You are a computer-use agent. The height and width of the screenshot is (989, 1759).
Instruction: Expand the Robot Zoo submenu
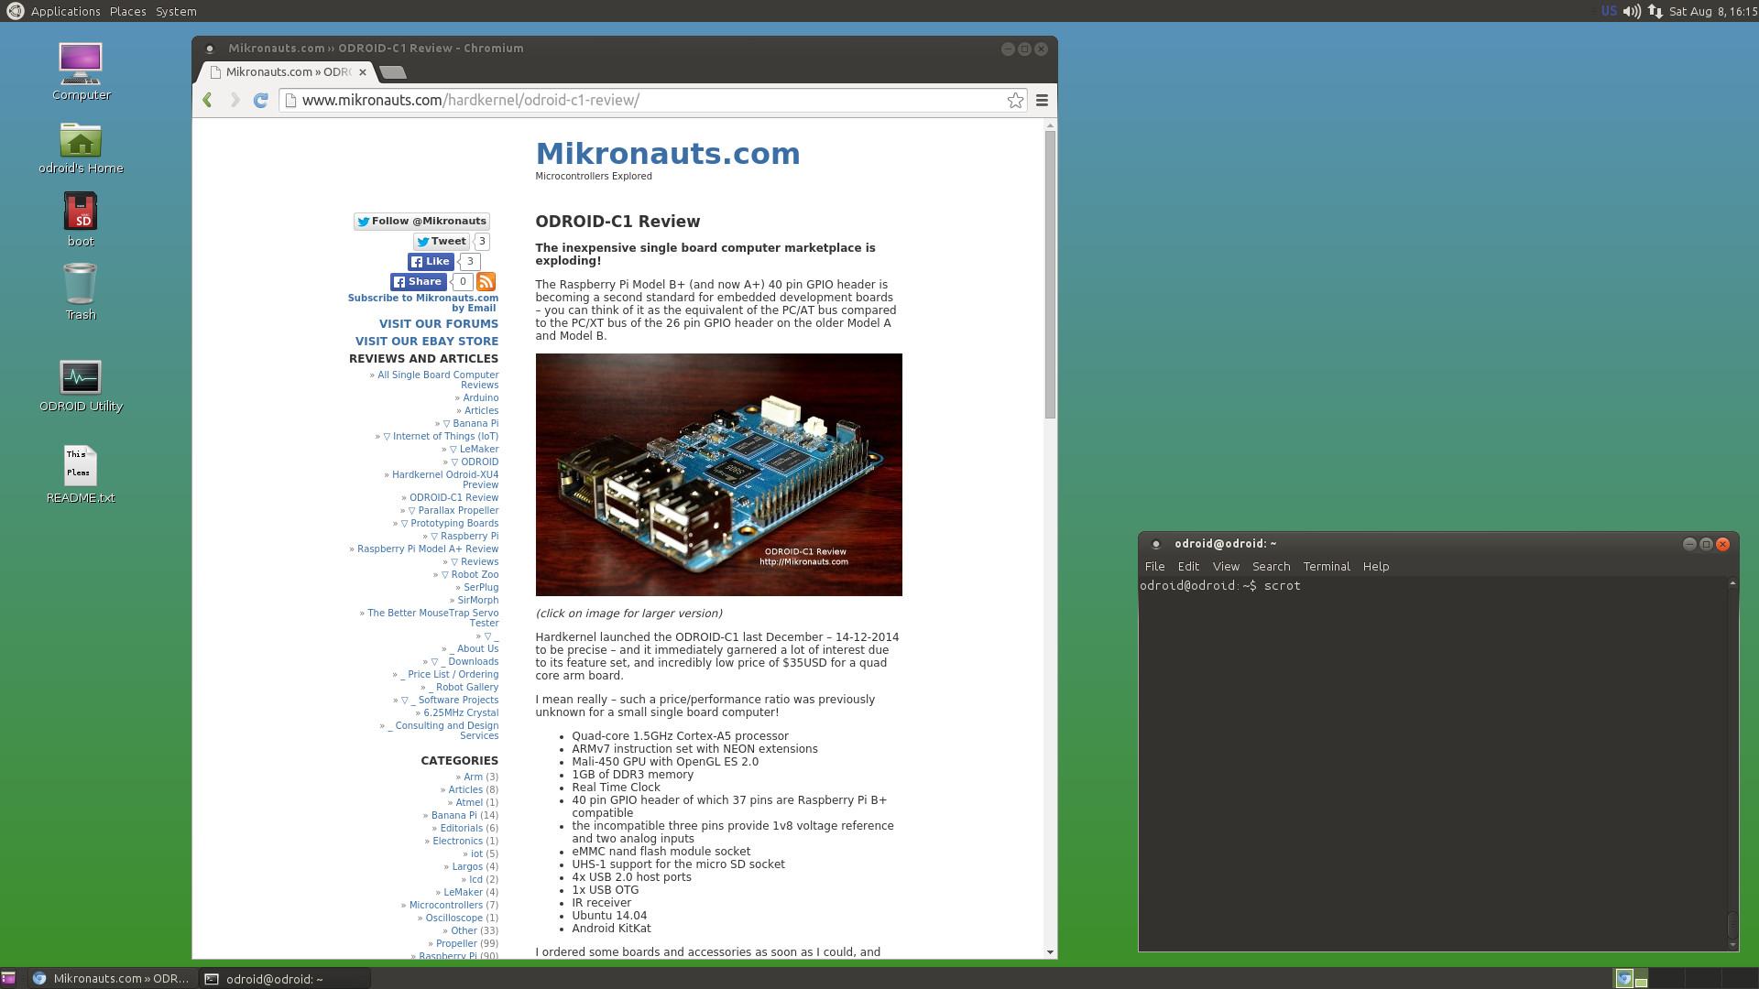coord(470,575)
